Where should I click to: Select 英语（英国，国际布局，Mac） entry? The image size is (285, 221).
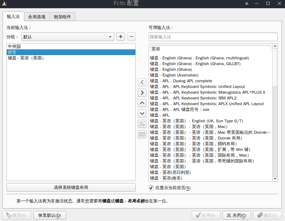pyautogui.click(x=211, y=155)
